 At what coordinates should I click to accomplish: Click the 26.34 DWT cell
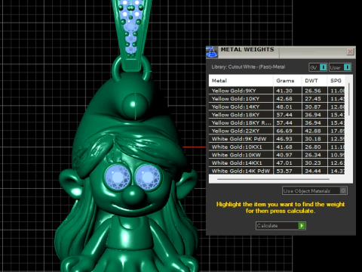[x=315, y=155]
